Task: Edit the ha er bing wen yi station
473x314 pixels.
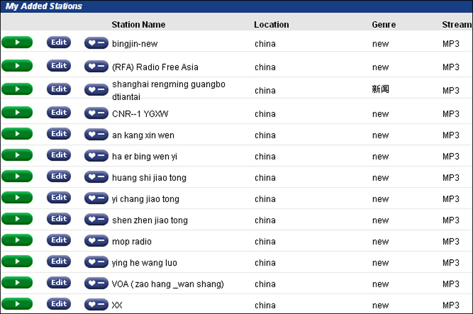Action: coord(59,155)
